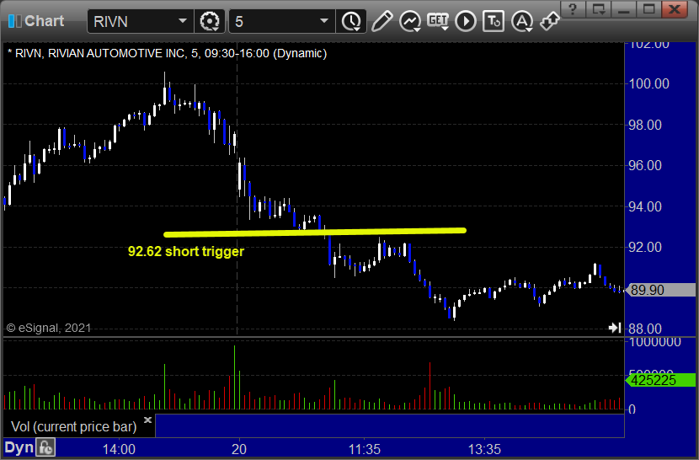
Task: Minimize the chart window
Action: 623,9
